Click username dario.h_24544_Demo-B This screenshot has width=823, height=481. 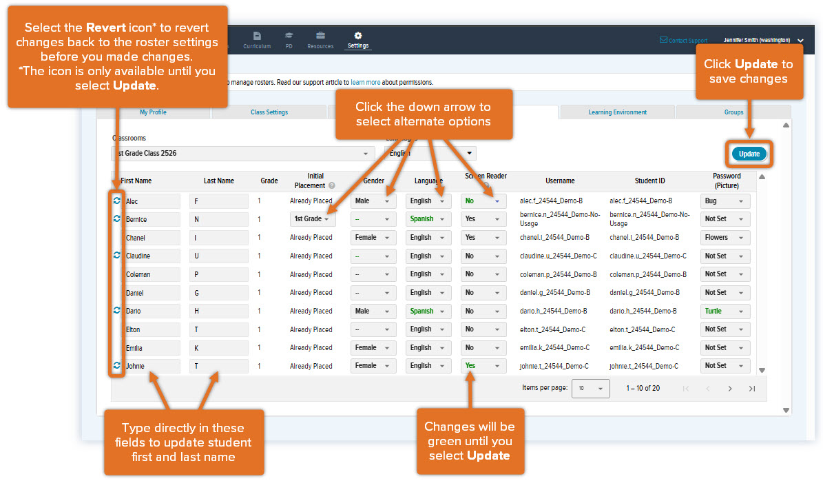(553, 311)
